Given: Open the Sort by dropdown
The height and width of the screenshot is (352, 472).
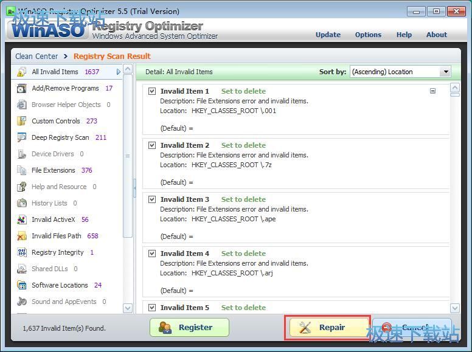Looking at the screenshot, I should [446, 72].
